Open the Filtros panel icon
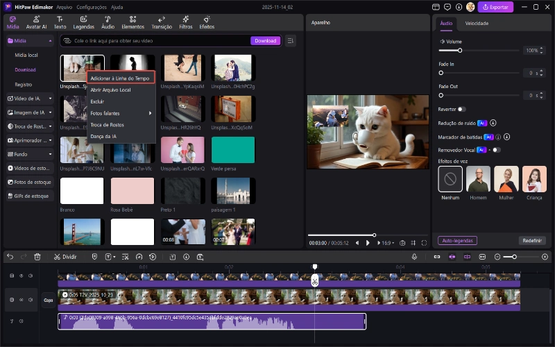Viewport: 555px width, 347px height. pyautogui.click(x=185, y=22)
